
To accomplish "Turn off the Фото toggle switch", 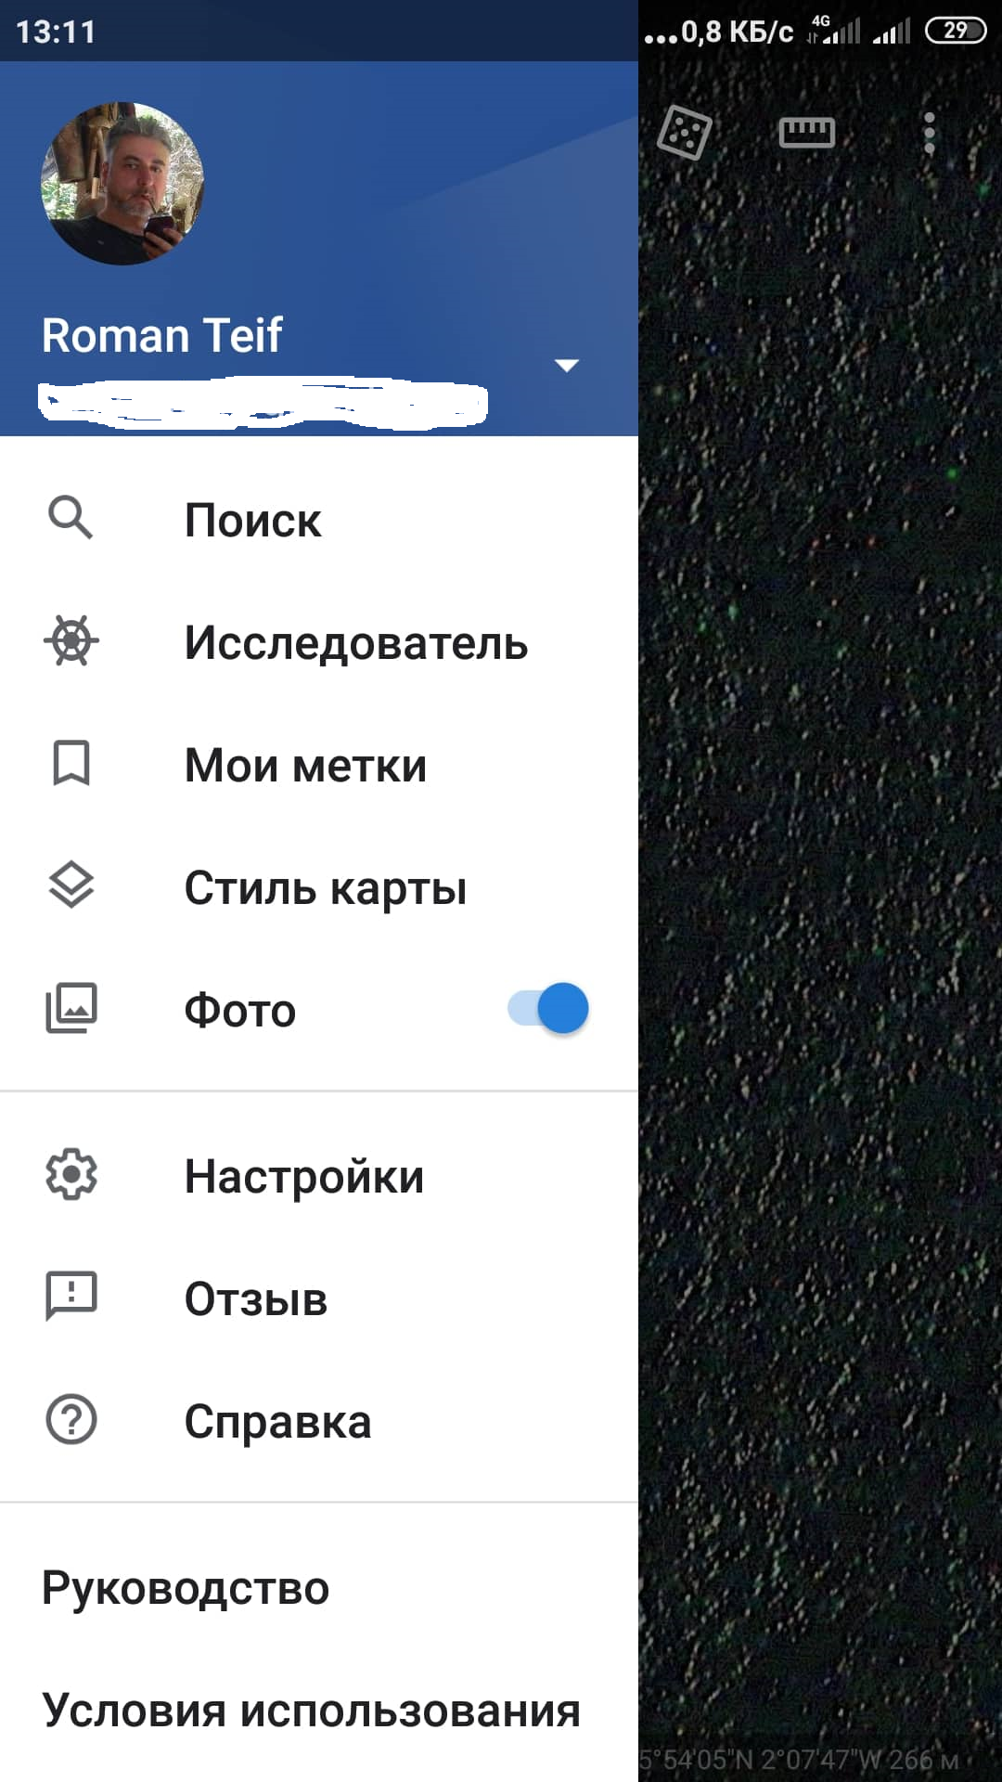I will coord(548,1008).
